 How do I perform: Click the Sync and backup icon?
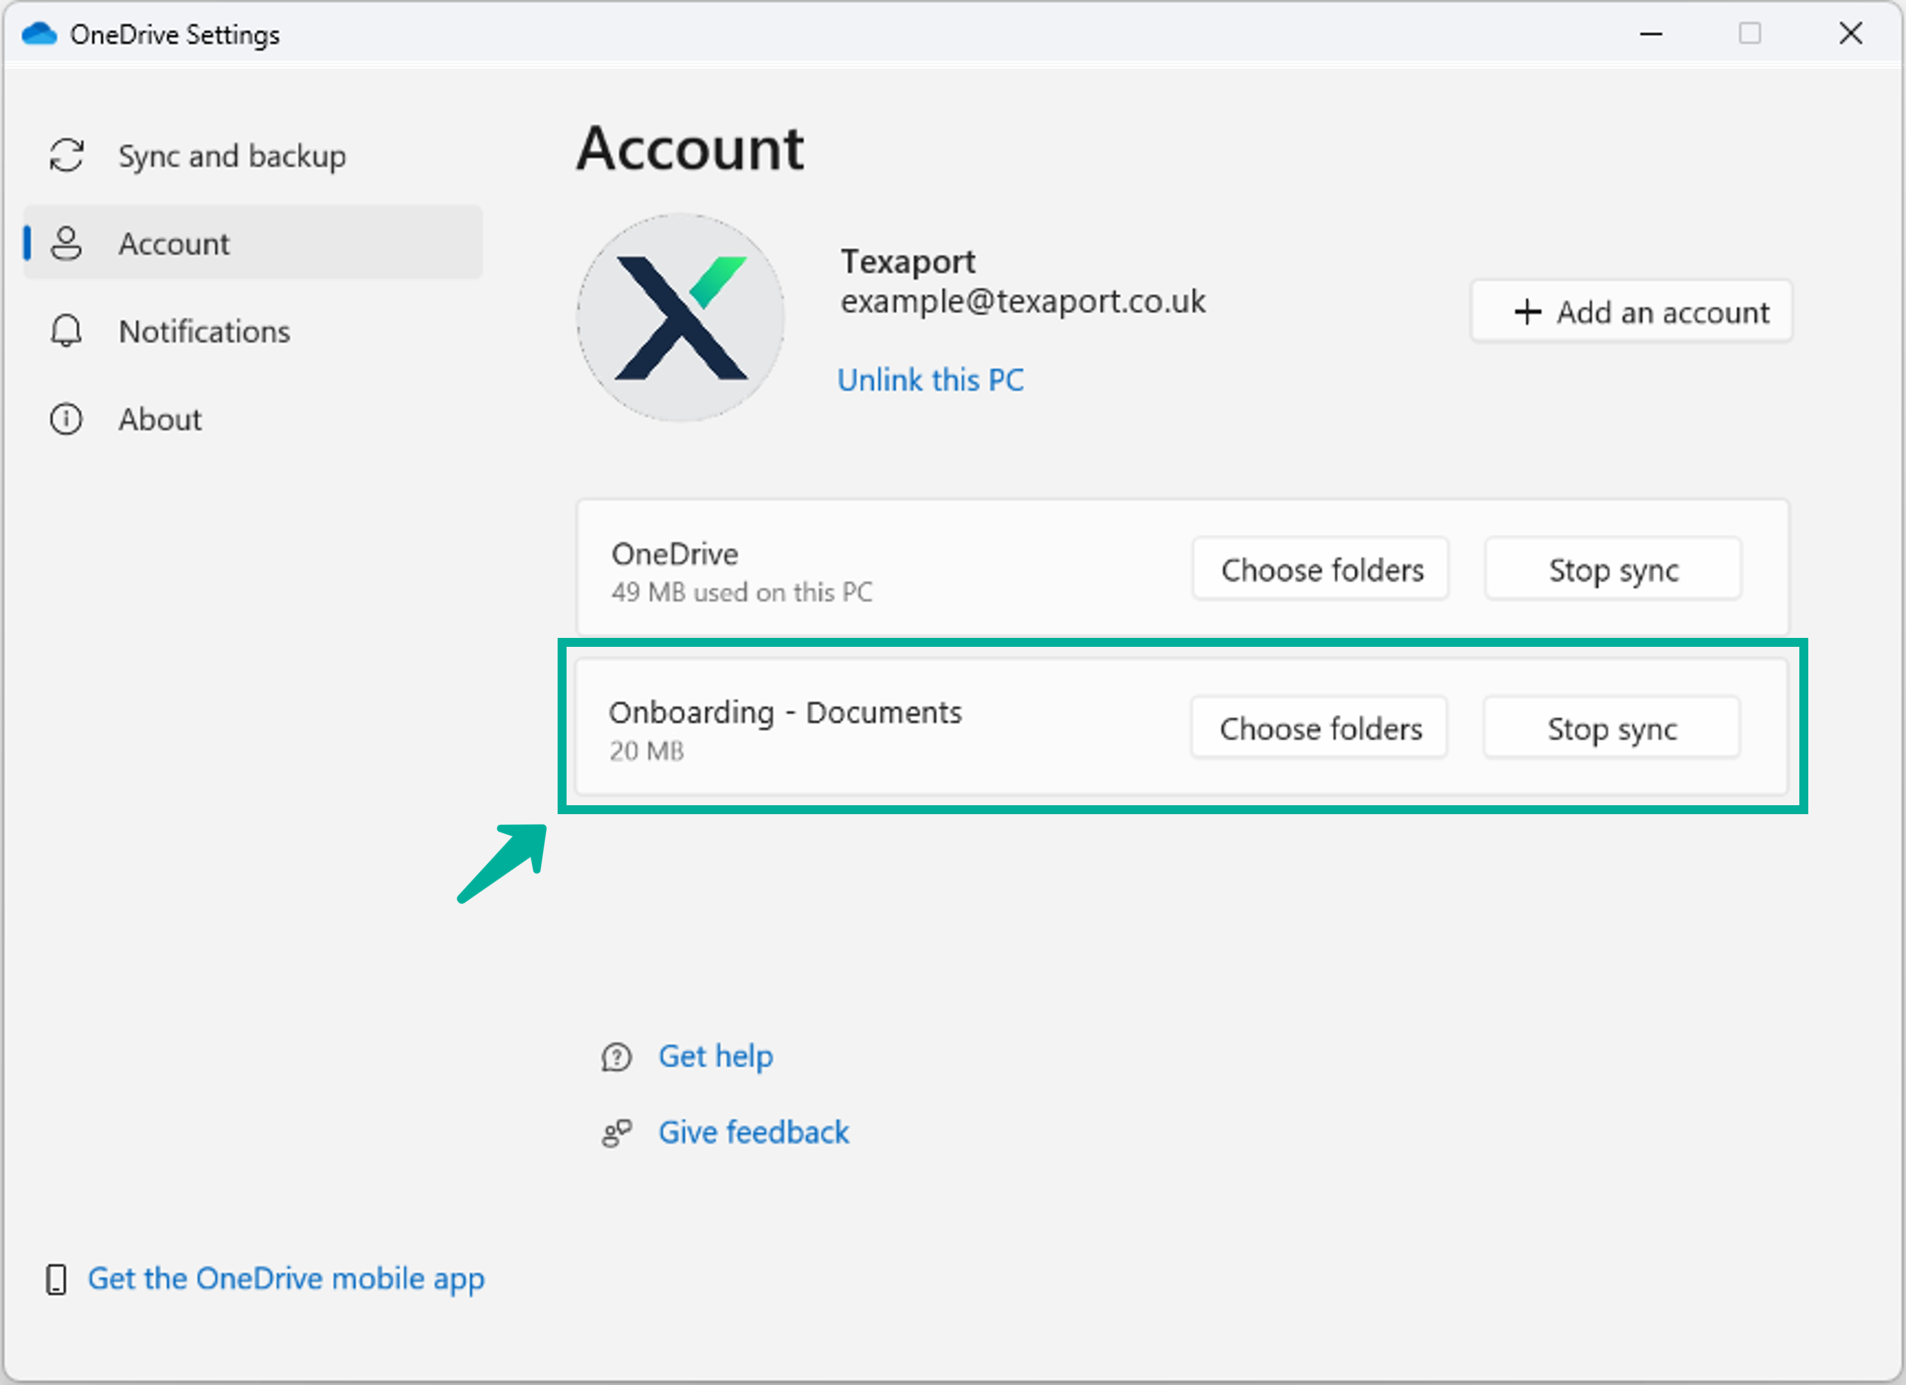click(65, 155)
